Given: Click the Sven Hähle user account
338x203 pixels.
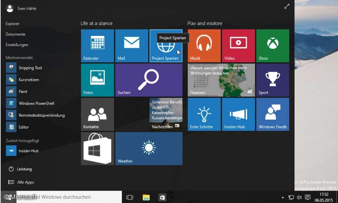Looking at the screenshot, I should pyautogui.click(x=21, y=8).
